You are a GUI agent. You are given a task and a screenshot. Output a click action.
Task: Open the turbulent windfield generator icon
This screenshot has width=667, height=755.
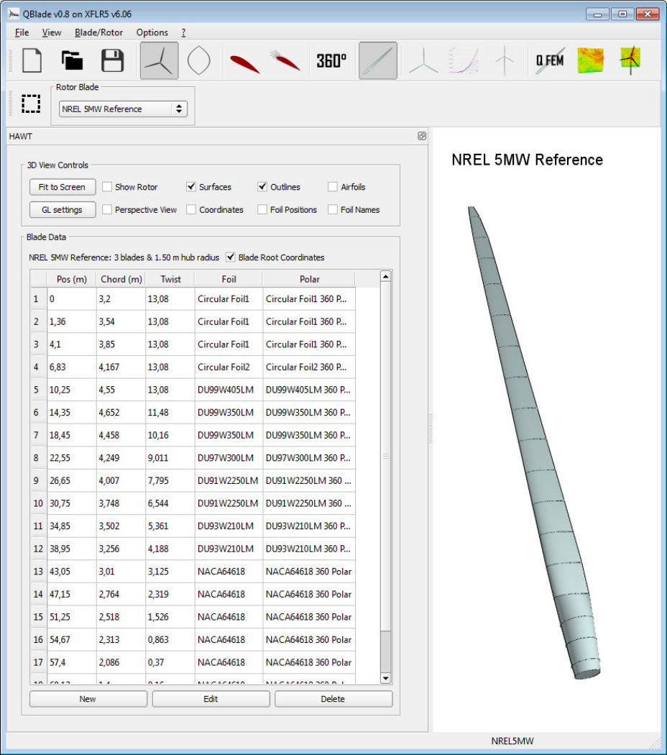[x=591, y=60]
